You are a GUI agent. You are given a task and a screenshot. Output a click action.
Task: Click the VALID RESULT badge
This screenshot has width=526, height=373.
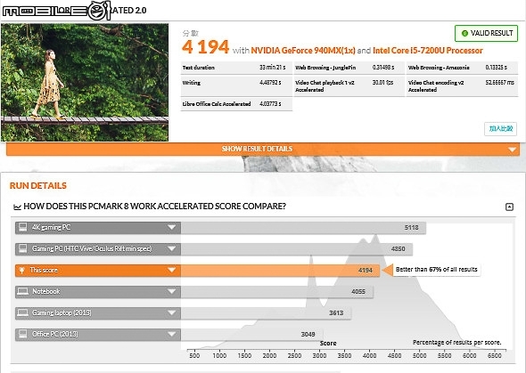click(486, 33)
